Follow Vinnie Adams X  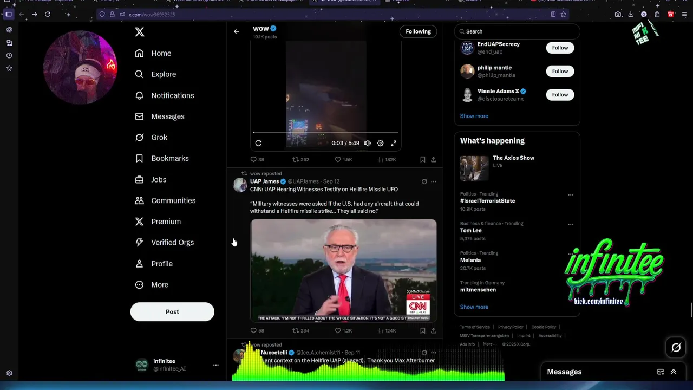pyautogui.click(x=560, y=95)
